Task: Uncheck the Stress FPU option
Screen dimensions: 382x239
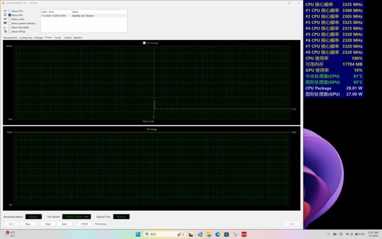Action: tap(10, 15)
